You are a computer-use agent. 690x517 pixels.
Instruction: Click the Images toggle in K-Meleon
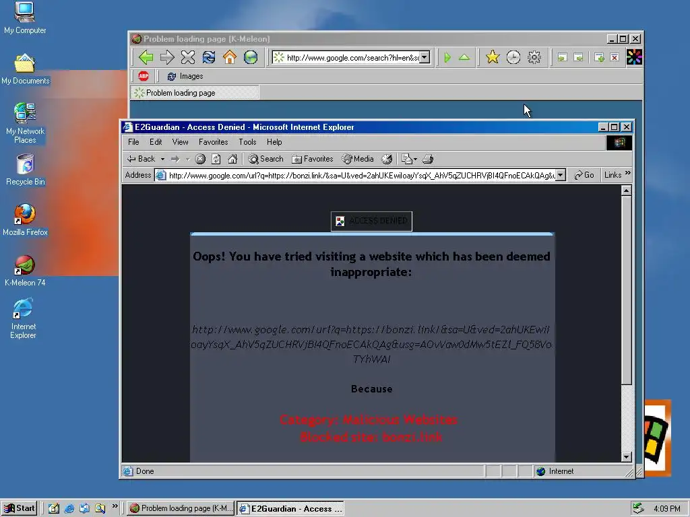[x=185, y=76]
